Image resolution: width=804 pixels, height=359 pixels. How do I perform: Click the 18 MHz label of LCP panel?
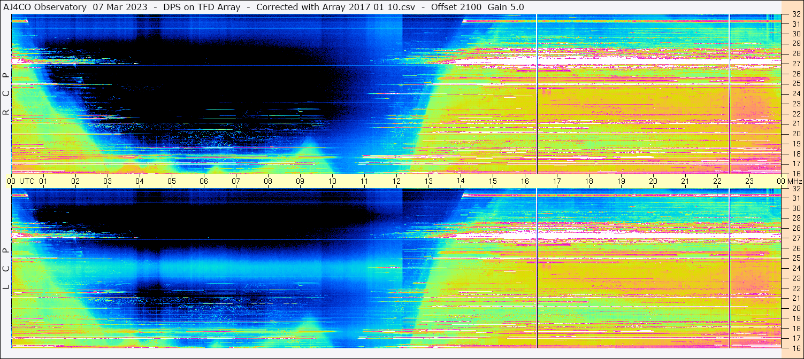click(796, 329)
